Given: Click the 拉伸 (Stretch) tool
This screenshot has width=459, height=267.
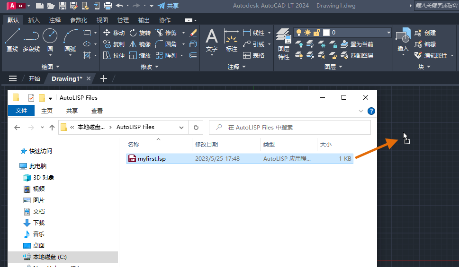Looking at the screenshot, I should [x=114, y=55].
